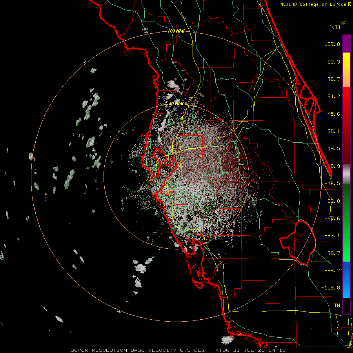Pick the blue segment of the velocity scale

(346, 280)
